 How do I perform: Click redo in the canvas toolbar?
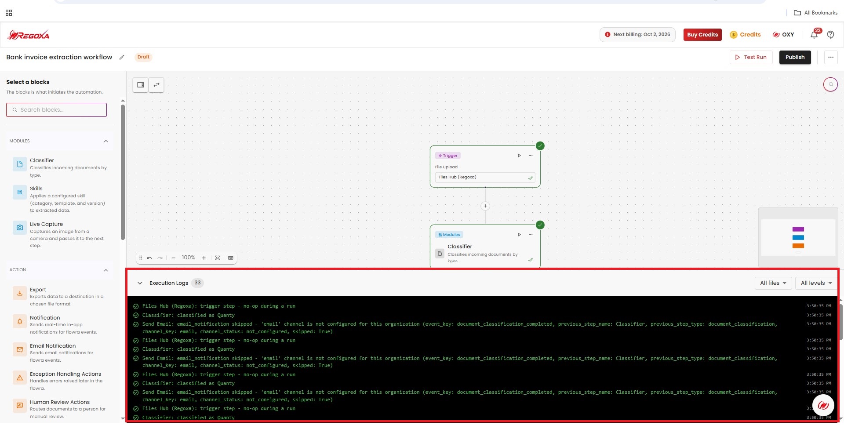click(x=160, y=258)
